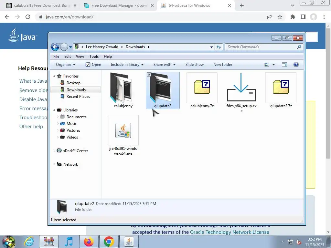331x248 pixels.
Task: Open Chrome from taskbar
Action: [109, 242]
